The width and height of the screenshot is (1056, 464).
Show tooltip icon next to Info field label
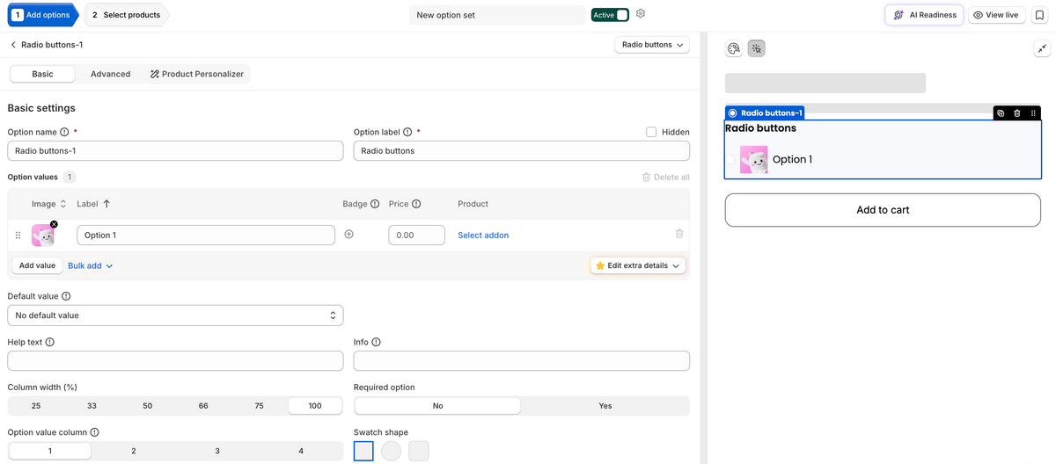click(377, 342)
